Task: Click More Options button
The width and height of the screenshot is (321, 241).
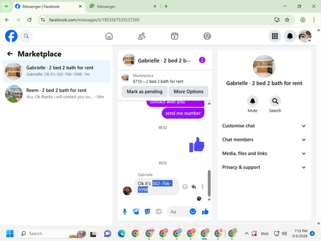Action: point(189,91)
